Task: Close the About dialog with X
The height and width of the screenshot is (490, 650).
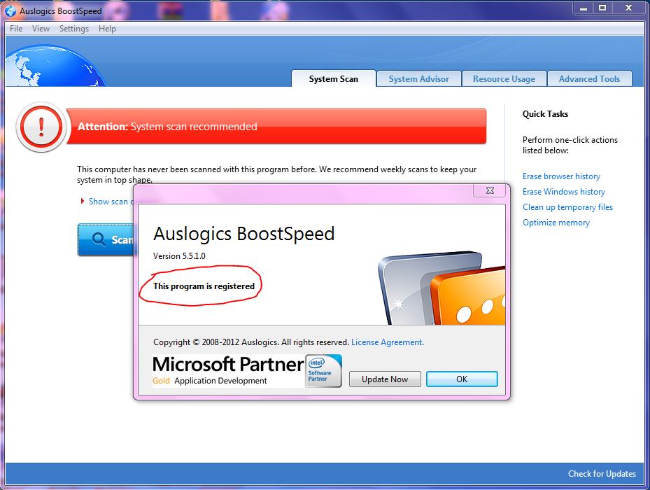Action: click(490, 190)
